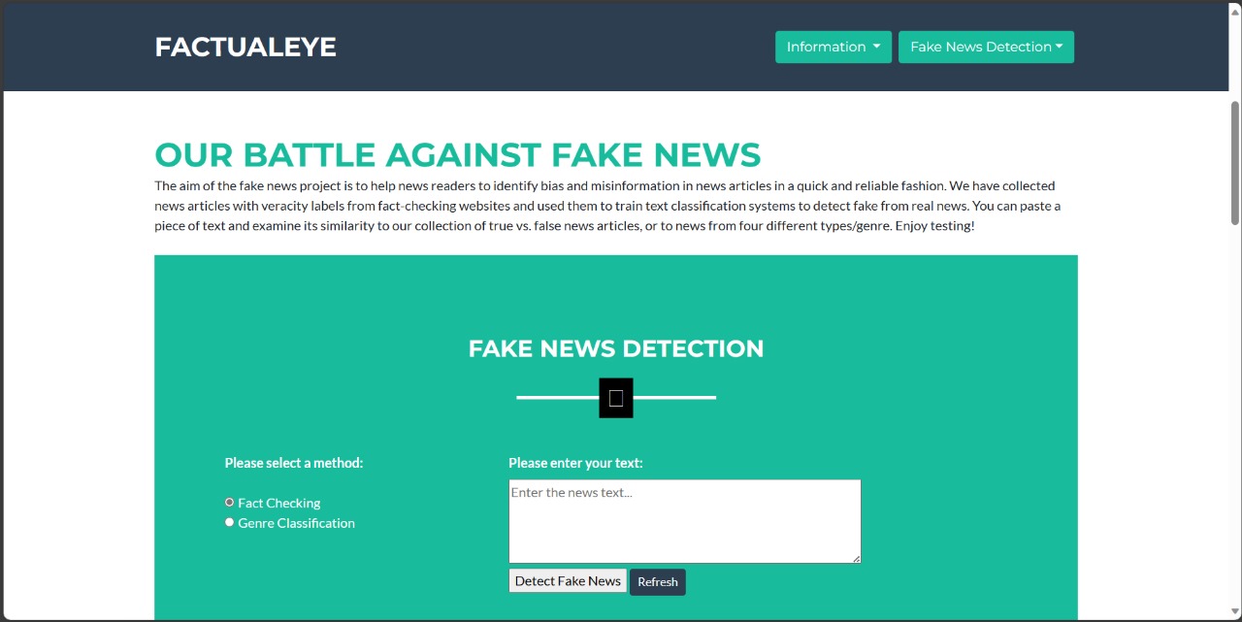Click the white 'Fake News Detection' section heading
1242x622 pixels.
615,348
